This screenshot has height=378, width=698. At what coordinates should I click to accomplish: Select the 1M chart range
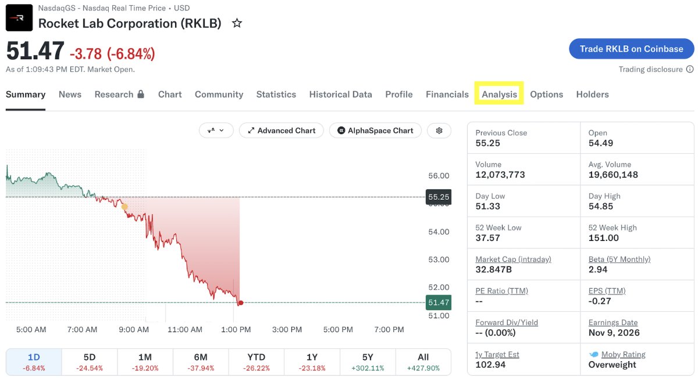tap(145, 362)
